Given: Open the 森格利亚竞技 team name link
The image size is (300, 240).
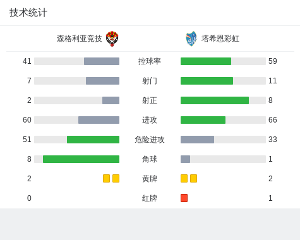Looking at the screenshot, I should click(x=79, y=39).
